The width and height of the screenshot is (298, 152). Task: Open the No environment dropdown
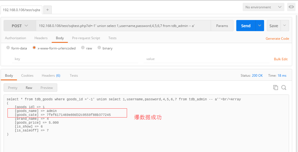tap(264, 7)
